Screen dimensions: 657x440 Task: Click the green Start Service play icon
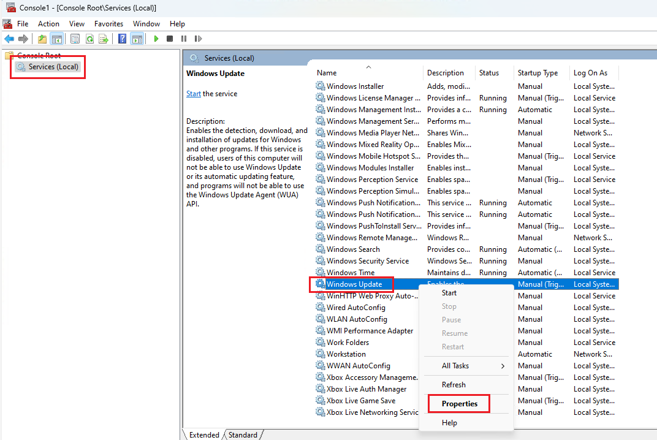coord(156,39)
